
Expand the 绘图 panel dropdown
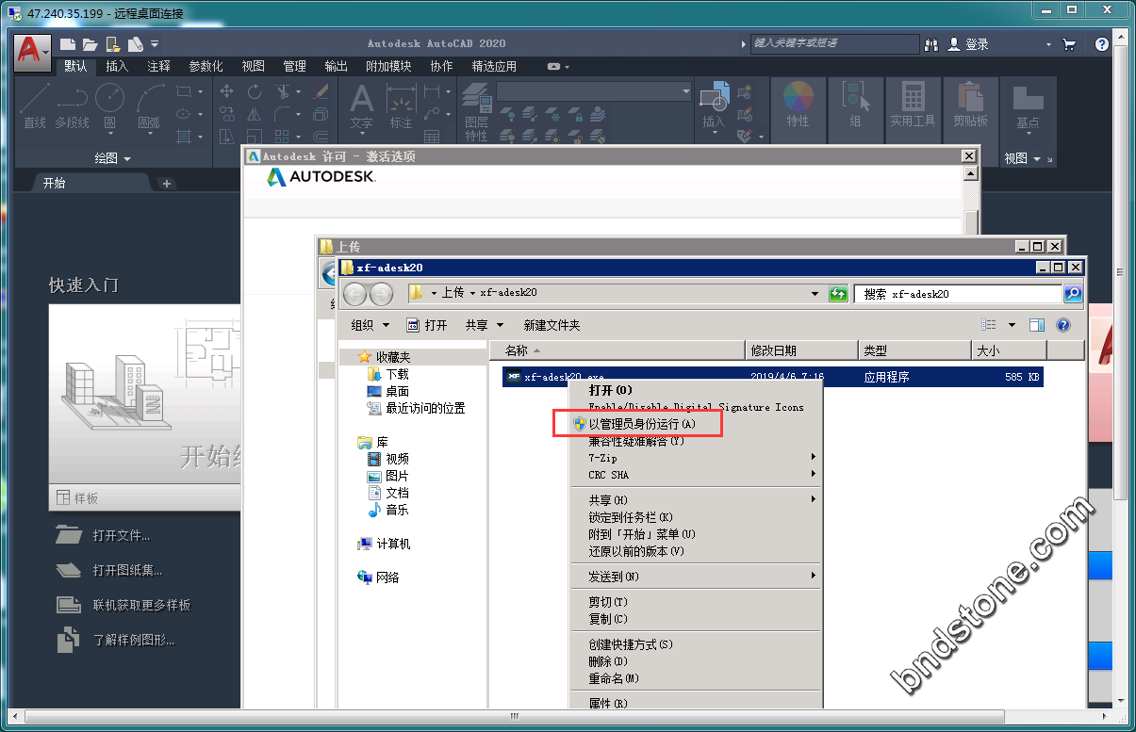click(x=113, y=158)
